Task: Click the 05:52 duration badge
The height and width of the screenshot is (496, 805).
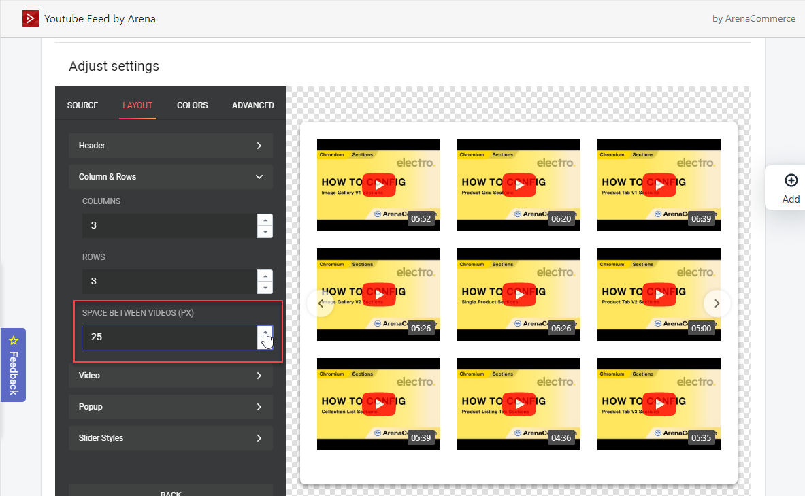Action: (421, 218)
